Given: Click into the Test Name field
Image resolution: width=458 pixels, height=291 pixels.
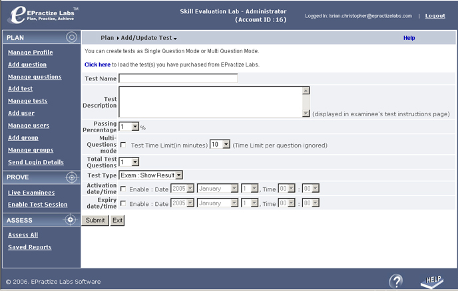Looking at the screenshot, I should click(x=178, y=78).
